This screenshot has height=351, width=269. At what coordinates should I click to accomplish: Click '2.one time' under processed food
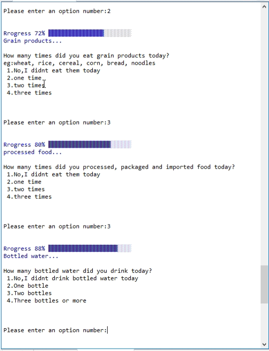(24, 182)
